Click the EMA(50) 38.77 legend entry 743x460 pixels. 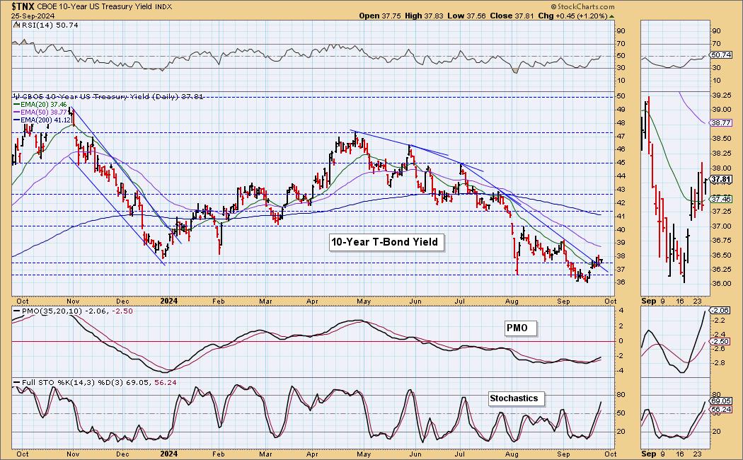point(40,113)
